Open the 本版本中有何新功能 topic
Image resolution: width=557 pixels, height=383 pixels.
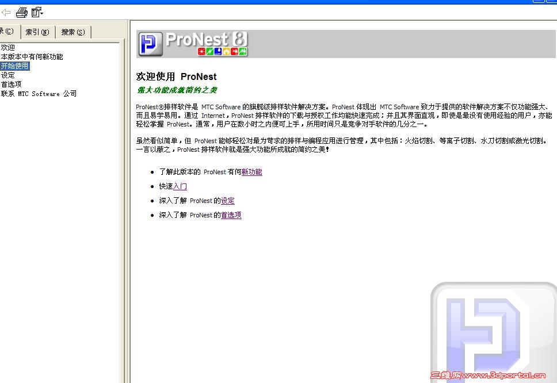[32, 56]
